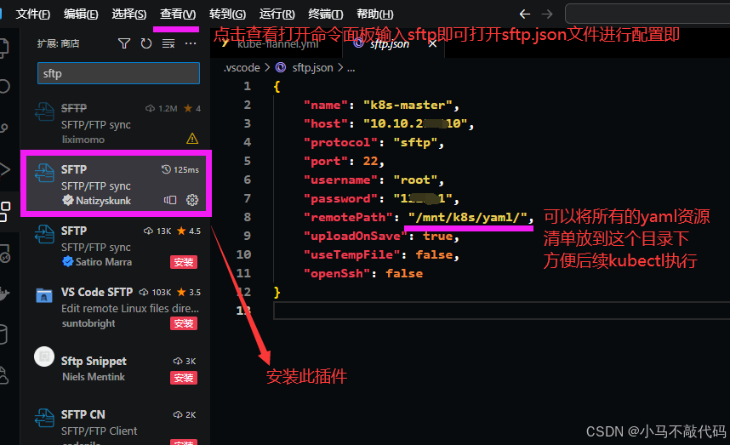Select VS Code SFTP by suntobright
The image size is (730, 445).
[x=117, y=308]
